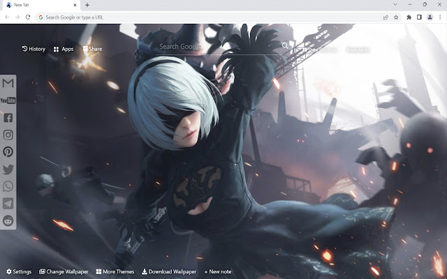Open a new tab with plus button
447x279 pixels.
click(x=87, y=5)
